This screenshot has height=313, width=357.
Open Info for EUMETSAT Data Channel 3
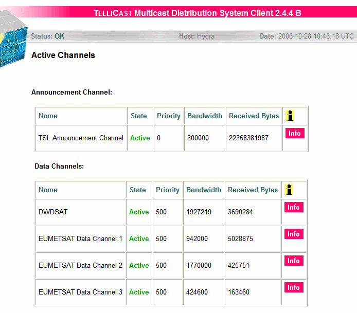(x=294, y=287)
